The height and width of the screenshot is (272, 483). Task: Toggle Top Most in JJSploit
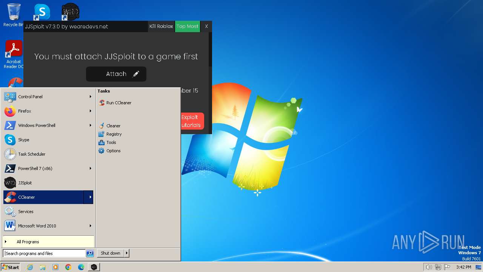(188, 26)
